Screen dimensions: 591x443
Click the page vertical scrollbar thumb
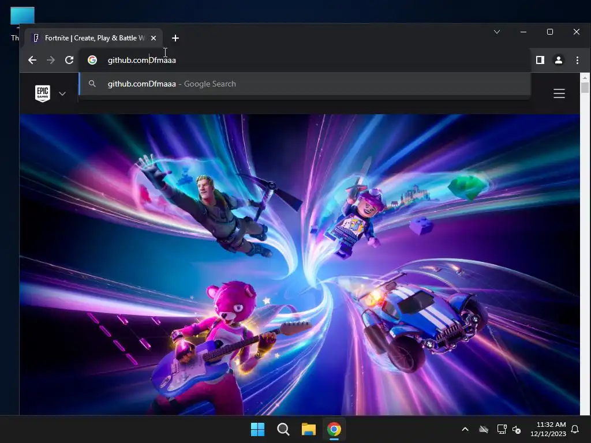click(x=585, y=88)
